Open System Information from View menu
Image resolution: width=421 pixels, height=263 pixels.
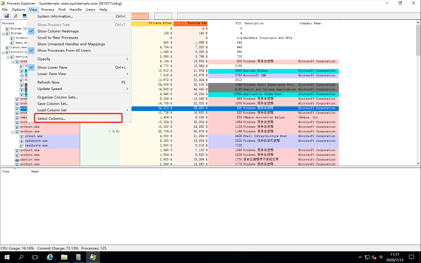pos(79,16)
